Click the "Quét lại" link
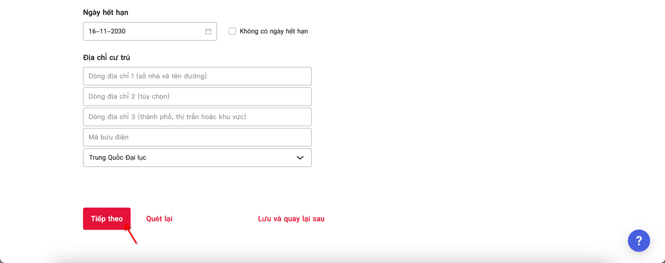 (x=159, y=219)
